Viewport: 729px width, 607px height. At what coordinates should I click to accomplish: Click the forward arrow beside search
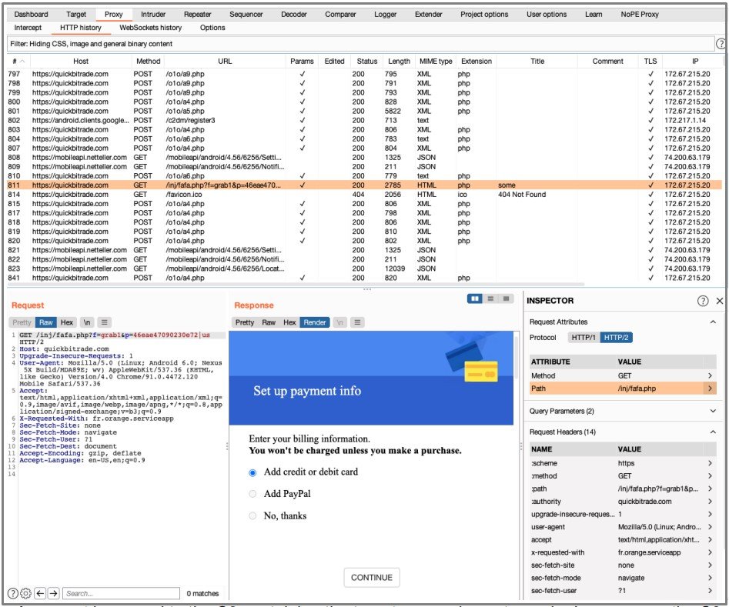click(x=53, y=593)
